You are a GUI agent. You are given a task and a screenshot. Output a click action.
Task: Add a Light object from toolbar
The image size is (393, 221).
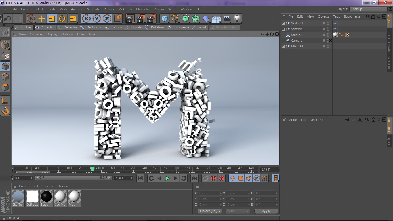coord(237,19)
